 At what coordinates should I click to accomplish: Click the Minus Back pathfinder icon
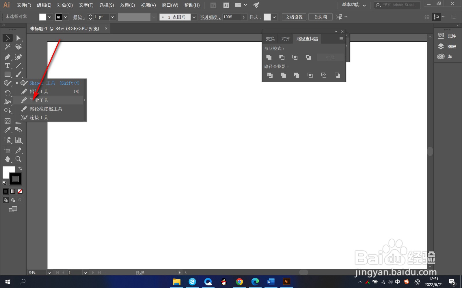tap(337, 75)
